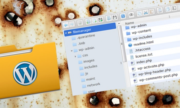Click the Name column header
Image resolution: width=180 pixels, height=108 pixels.
click(130, 23)
